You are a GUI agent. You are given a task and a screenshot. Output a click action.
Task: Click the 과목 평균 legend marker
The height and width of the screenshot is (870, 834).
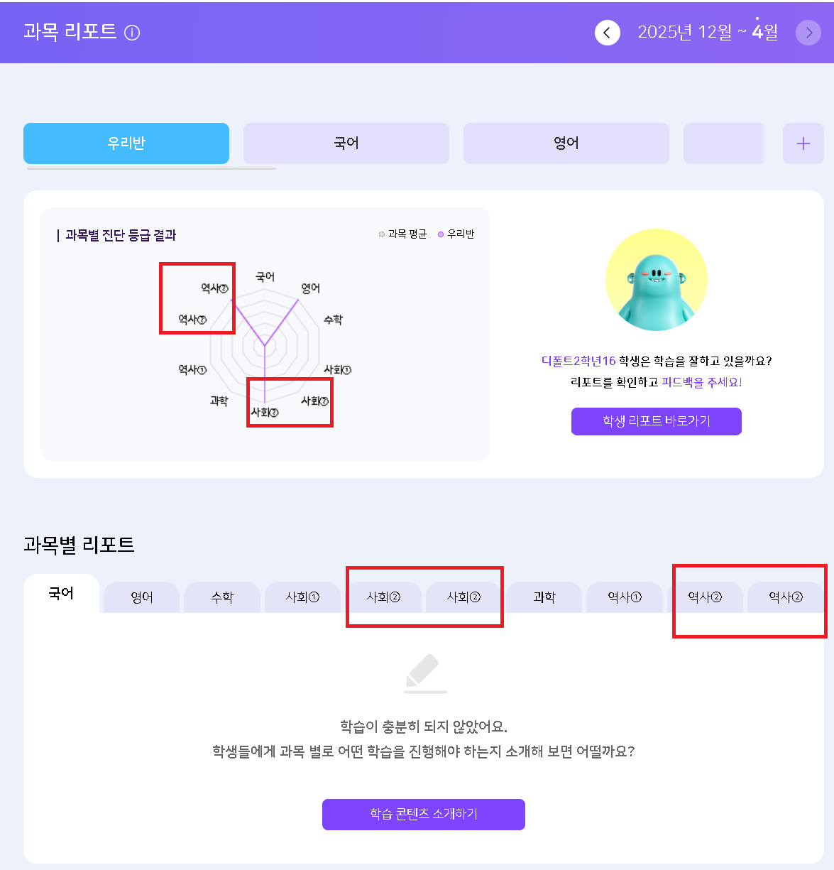pos(382,234)
